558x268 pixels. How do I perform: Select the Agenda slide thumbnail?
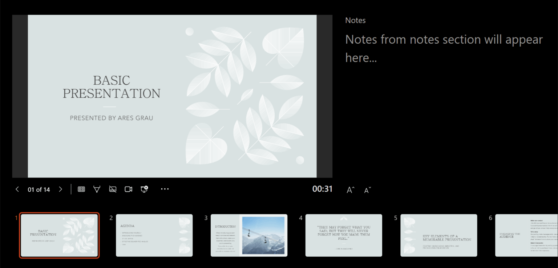tap(154, 235)
